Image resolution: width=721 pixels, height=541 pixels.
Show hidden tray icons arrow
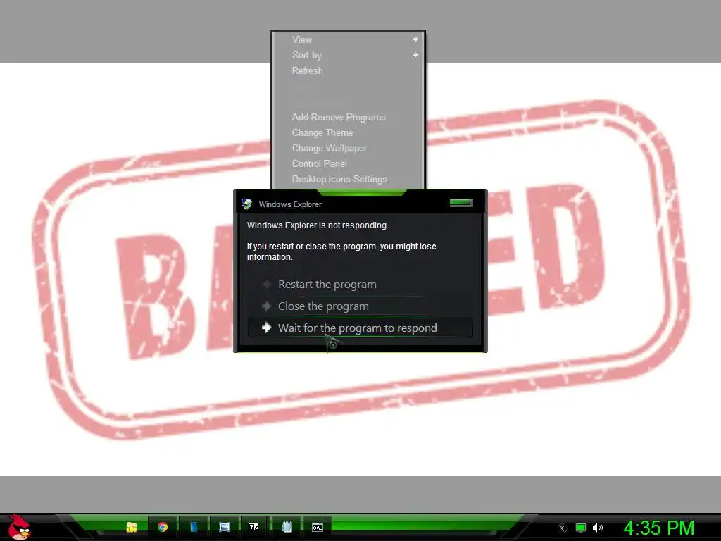pyautogui.click(x=562, y=528)
